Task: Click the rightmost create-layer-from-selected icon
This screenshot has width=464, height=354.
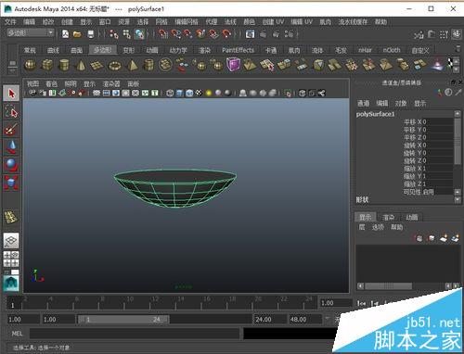Action: click(455, 238)
